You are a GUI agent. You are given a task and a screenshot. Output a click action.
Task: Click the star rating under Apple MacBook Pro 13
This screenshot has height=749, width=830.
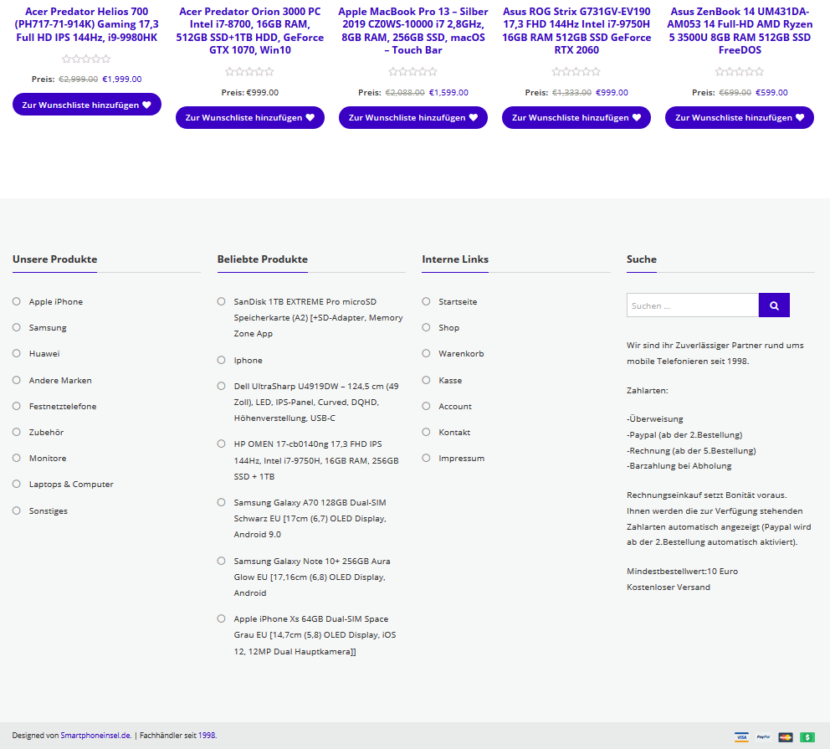coord(412,71)
